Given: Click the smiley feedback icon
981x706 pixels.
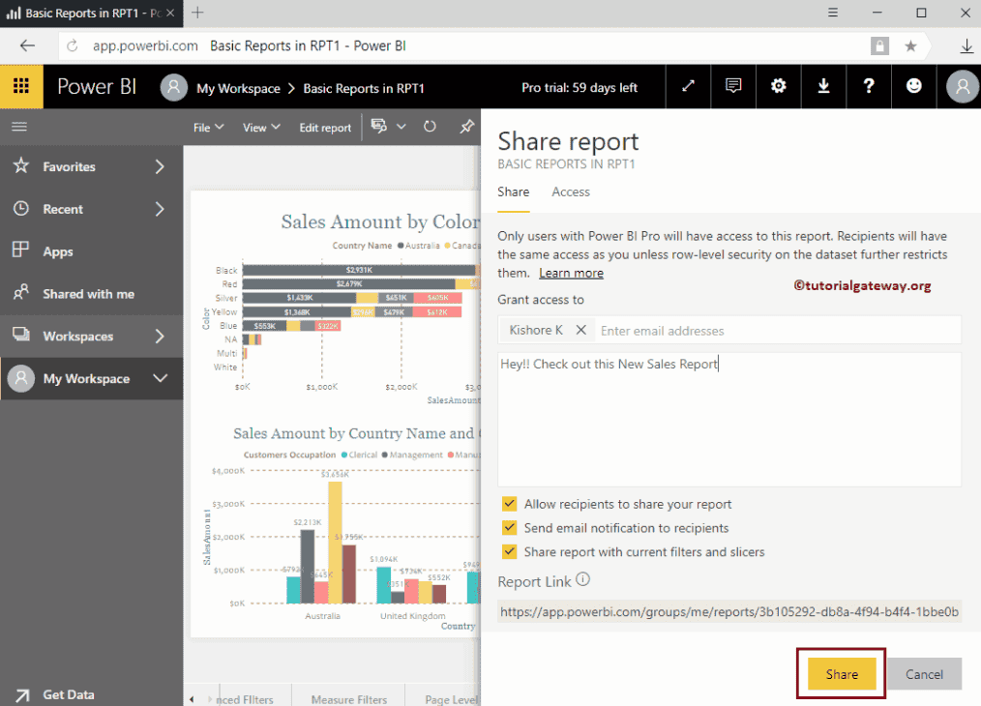Looking at the screenshot, I should tap(913, 86).
